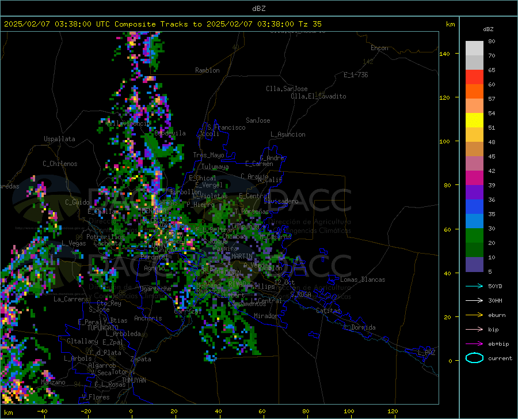
Task: Select the orange 57 dBZ color swatch
Action: click(x=474, y=92)
